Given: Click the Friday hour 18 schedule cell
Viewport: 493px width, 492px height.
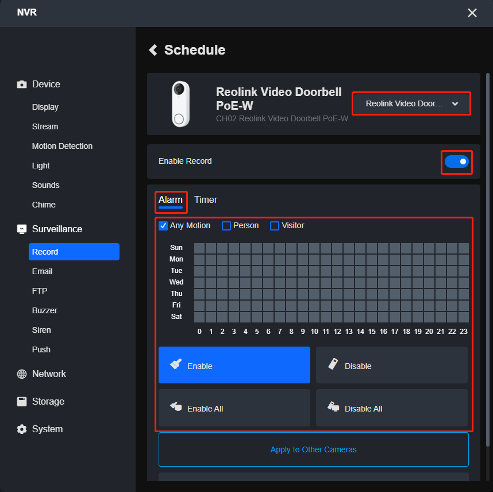Looking at the screenshot, I should coord(406,306).
